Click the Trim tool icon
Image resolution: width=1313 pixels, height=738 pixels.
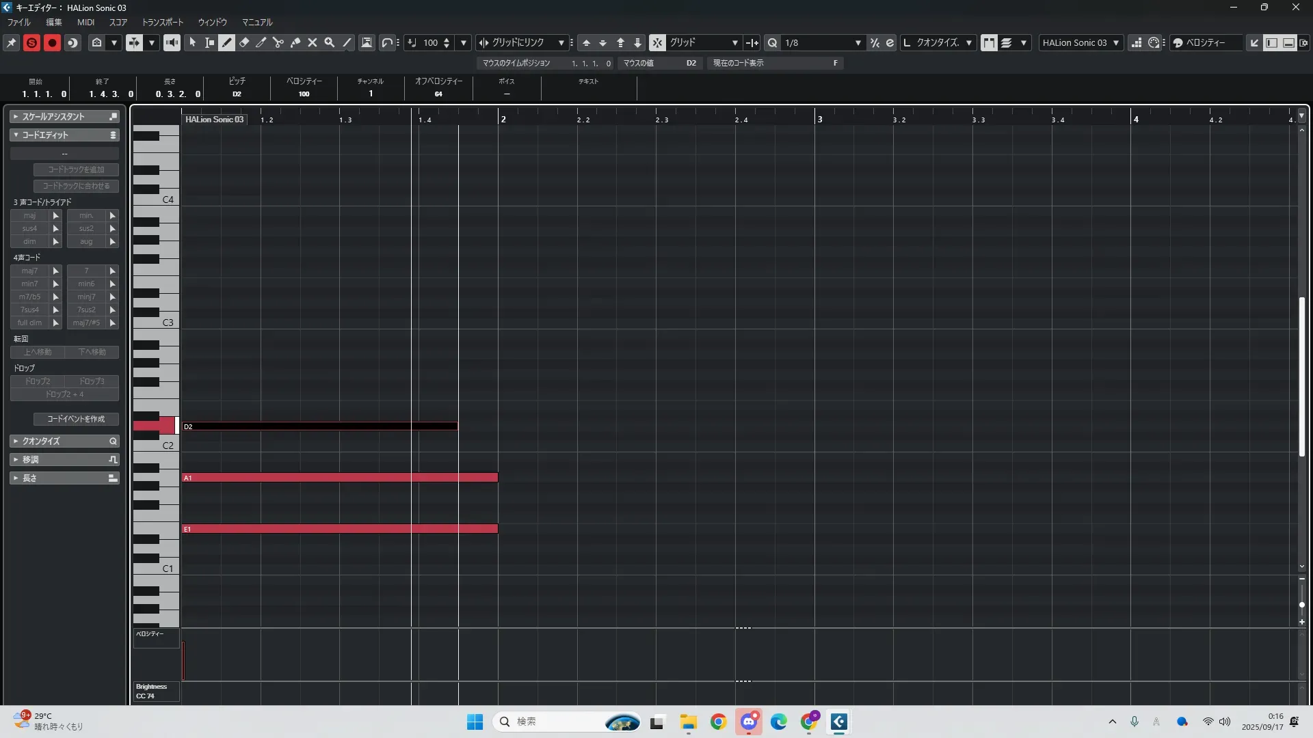pos(261,42)
